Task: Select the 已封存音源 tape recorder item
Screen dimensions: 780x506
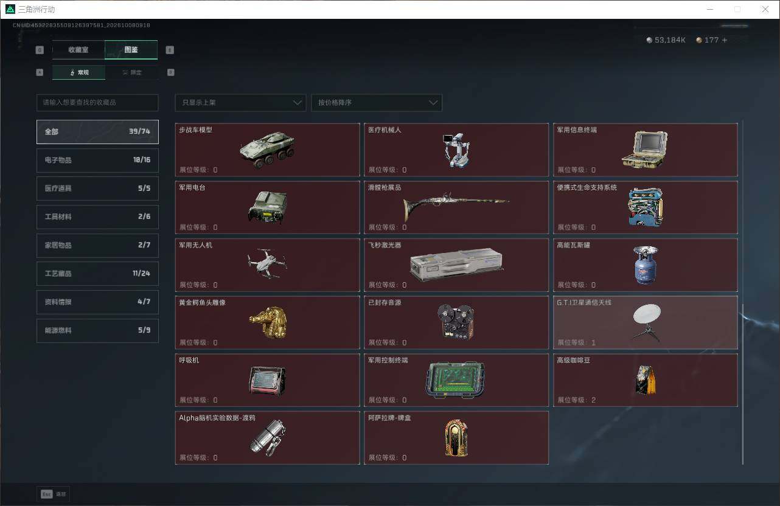Action: click(456, 322)
